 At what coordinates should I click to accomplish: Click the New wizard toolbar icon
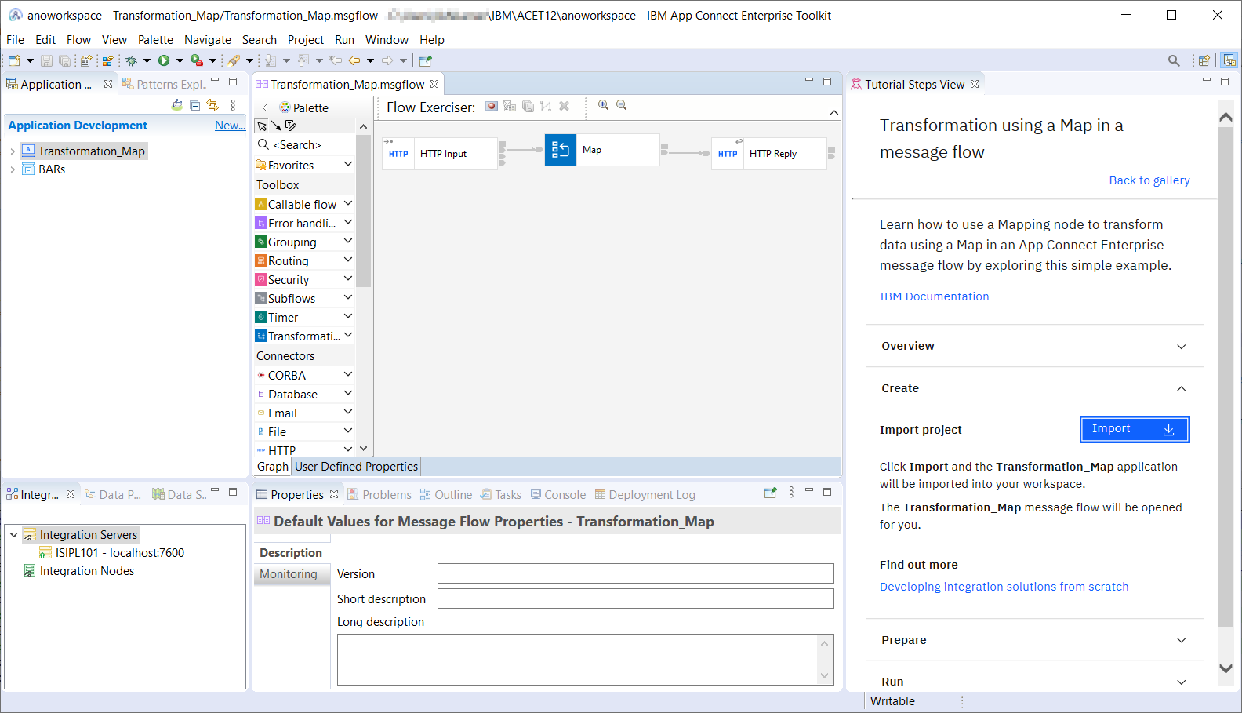pyautogui.click(x=14, y=60)
